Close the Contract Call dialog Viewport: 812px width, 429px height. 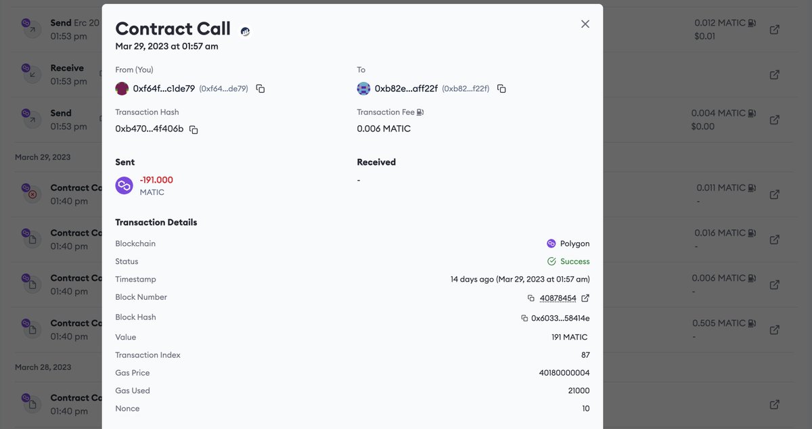(585, 24)
